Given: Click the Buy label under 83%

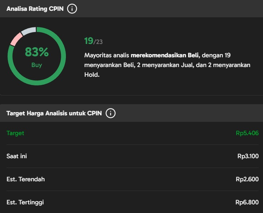Looking at the screenshot, I should 36,65.
